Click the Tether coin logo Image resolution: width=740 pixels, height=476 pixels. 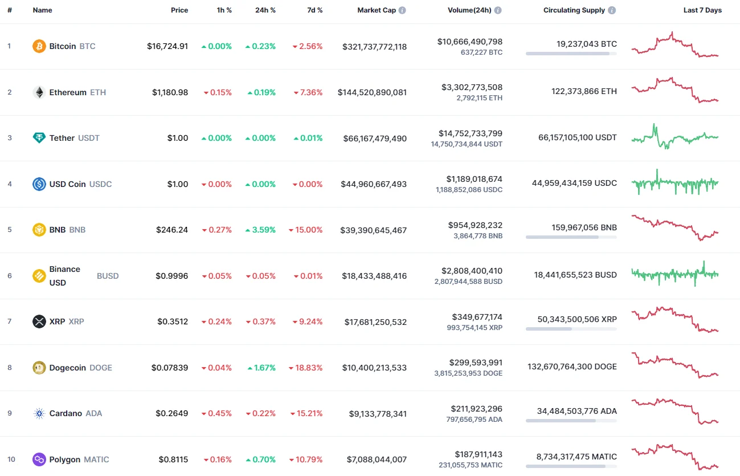click(x=39, y=137)
